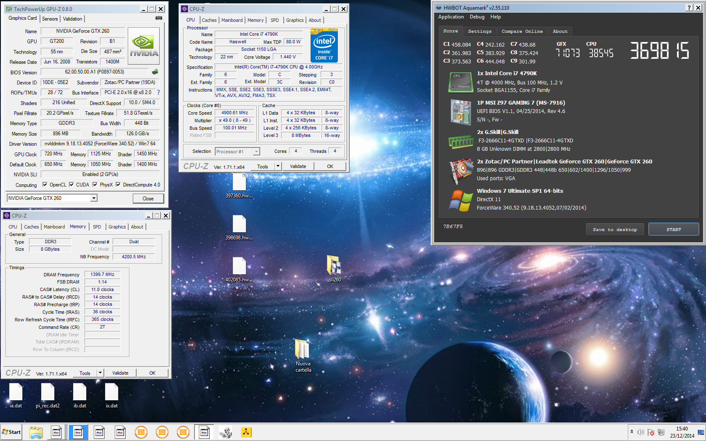Click the DRAM Frequency value 1399.7 MHz

pos(102,274)
